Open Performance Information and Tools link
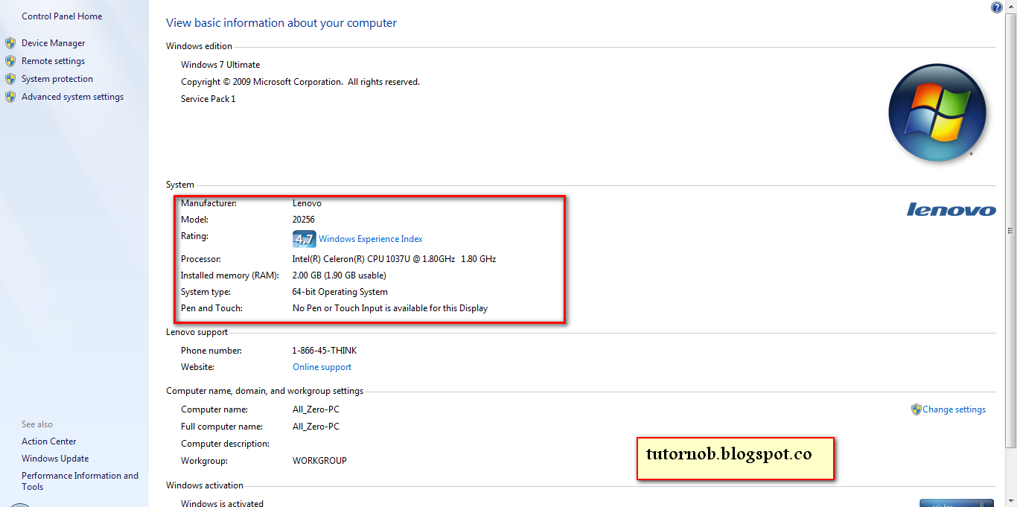The image size is (1017, 507). coord(80,481)
